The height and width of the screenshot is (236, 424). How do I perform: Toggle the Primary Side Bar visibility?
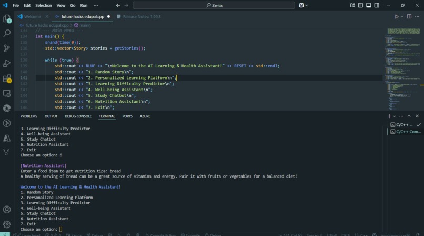click(x=360, y=5)
